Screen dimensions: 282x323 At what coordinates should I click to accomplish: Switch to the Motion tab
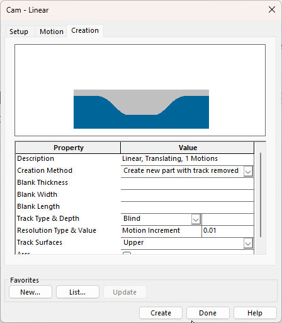[x=52, y=32]
